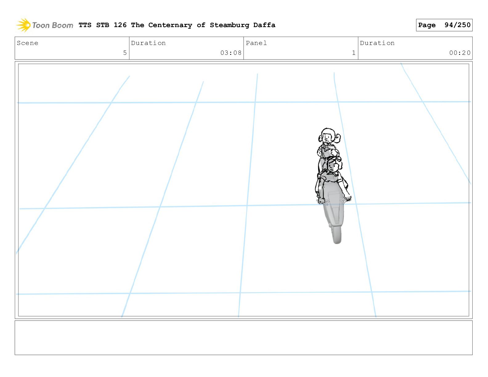Click scene duration value 03:08

click(231, 53)
